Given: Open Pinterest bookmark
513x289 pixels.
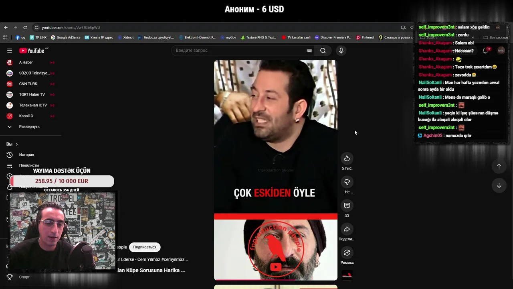Looking at the screenshot, I should (x=365, y=37).
